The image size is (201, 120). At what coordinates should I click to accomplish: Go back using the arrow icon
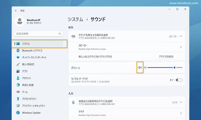(16, 11)
